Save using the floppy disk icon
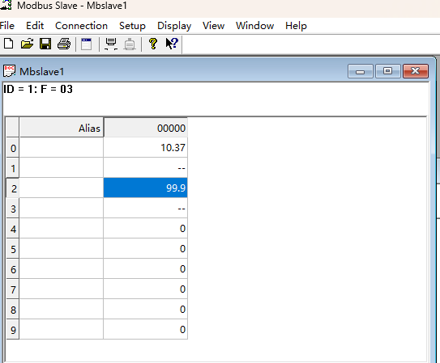440x363 pixels. [x=45, y=44]
